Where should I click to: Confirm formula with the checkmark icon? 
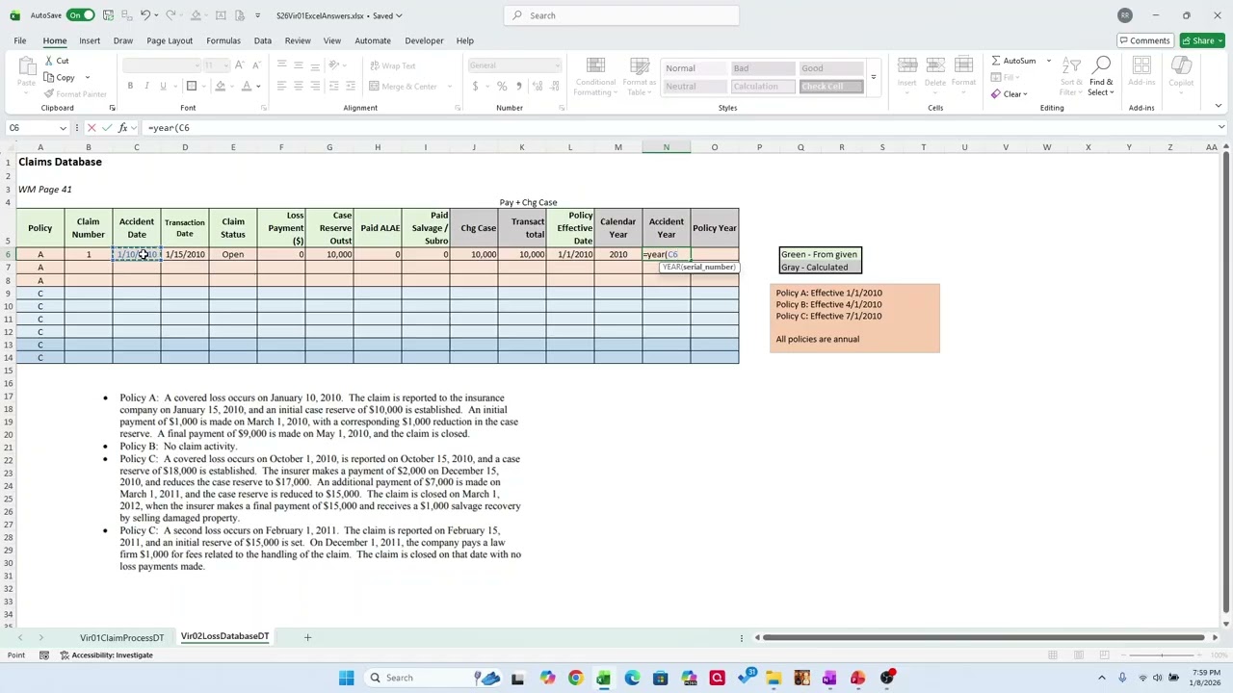[x=108, y=128]
